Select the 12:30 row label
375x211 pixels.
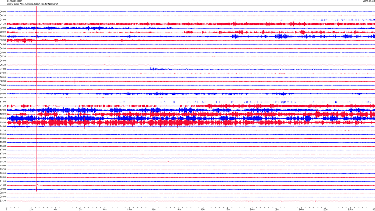[x=3, y=114]
